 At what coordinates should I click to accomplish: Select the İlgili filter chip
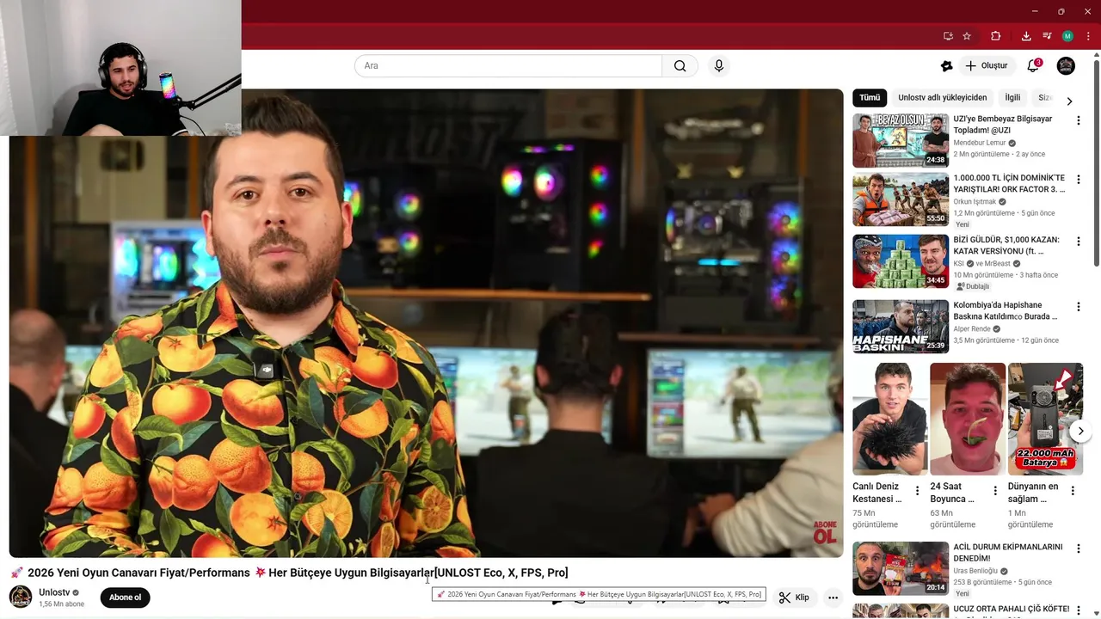[1013, 98]
